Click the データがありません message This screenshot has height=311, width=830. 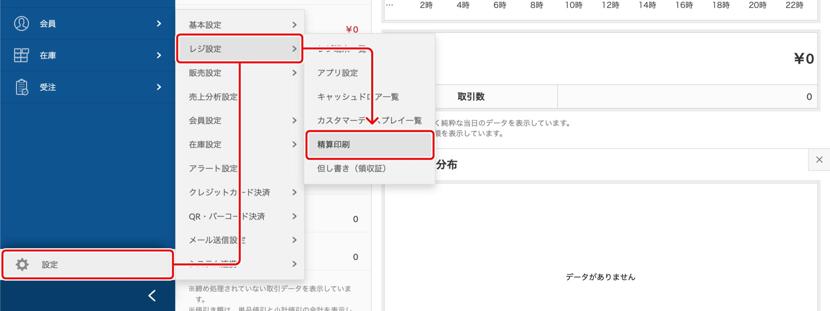pyautogui.click(x=600, y=277)
